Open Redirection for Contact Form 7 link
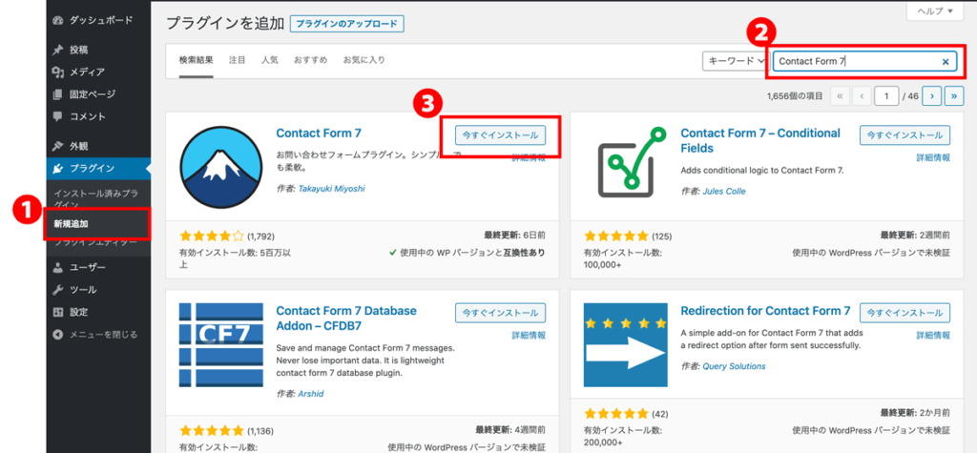977x453 pixels. coord(765,311)
